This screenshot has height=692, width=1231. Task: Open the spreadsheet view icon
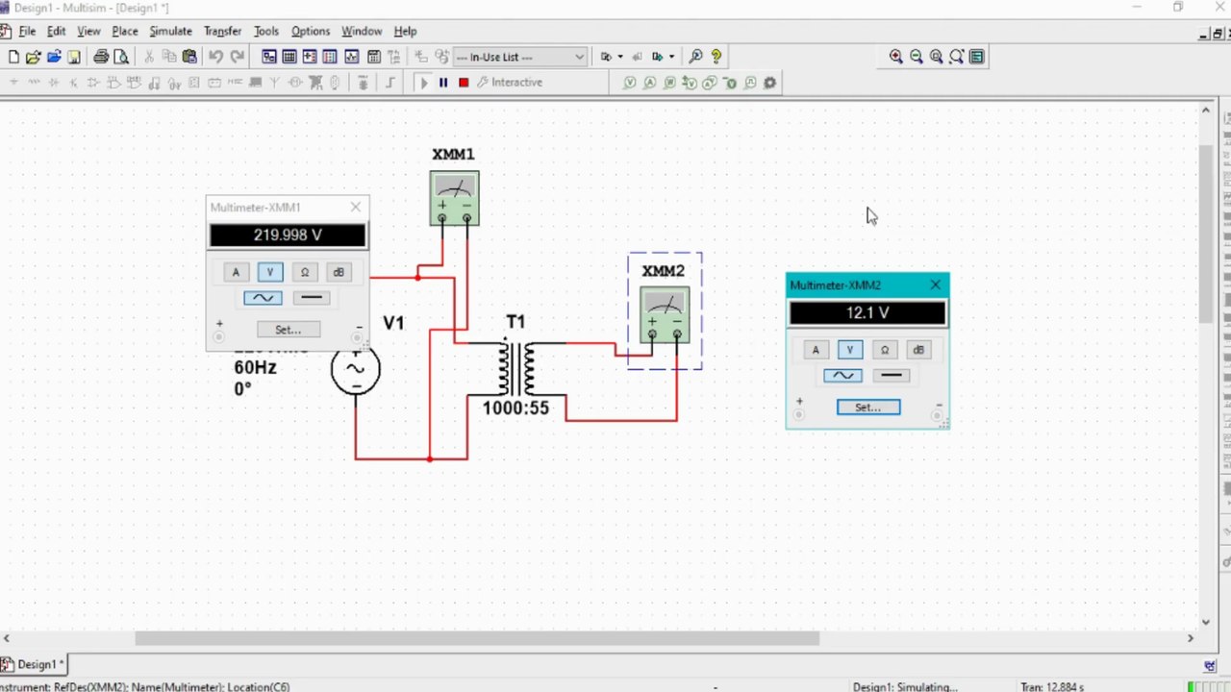click(x=289, y=57)
